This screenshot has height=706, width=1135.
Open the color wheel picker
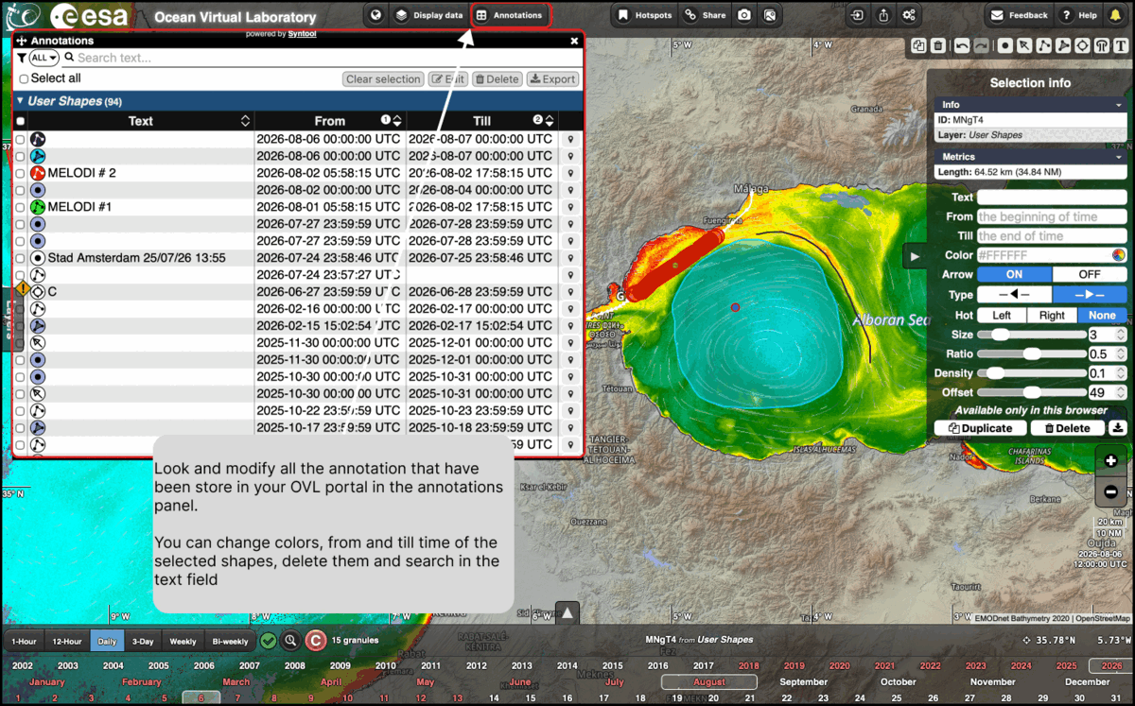point(1118,255)
